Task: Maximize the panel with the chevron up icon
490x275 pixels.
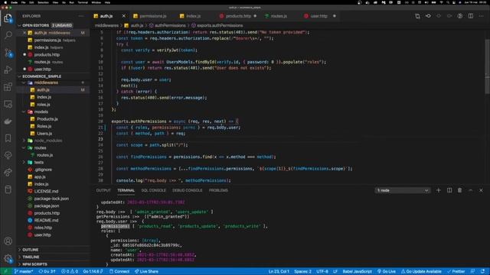Action: pyautogui.click(x=470, y=190)
